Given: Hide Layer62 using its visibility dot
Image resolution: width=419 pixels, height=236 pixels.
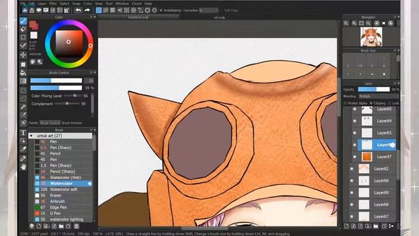Looking at the screenshot, I should (x=352, y=169).
